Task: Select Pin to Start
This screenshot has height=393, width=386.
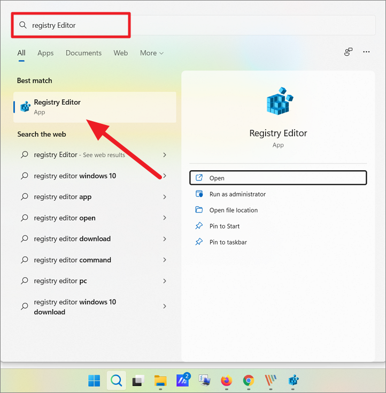Action: click(278, 226)
